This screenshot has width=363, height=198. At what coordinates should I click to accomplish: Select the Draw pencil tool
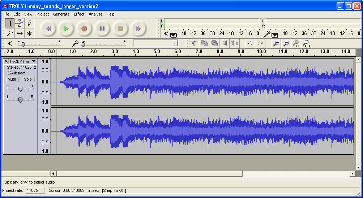[29, 23]
